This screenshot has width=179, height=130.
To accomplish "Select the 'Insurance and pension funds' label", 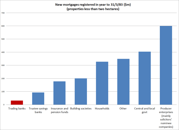I will pos(59,110).
